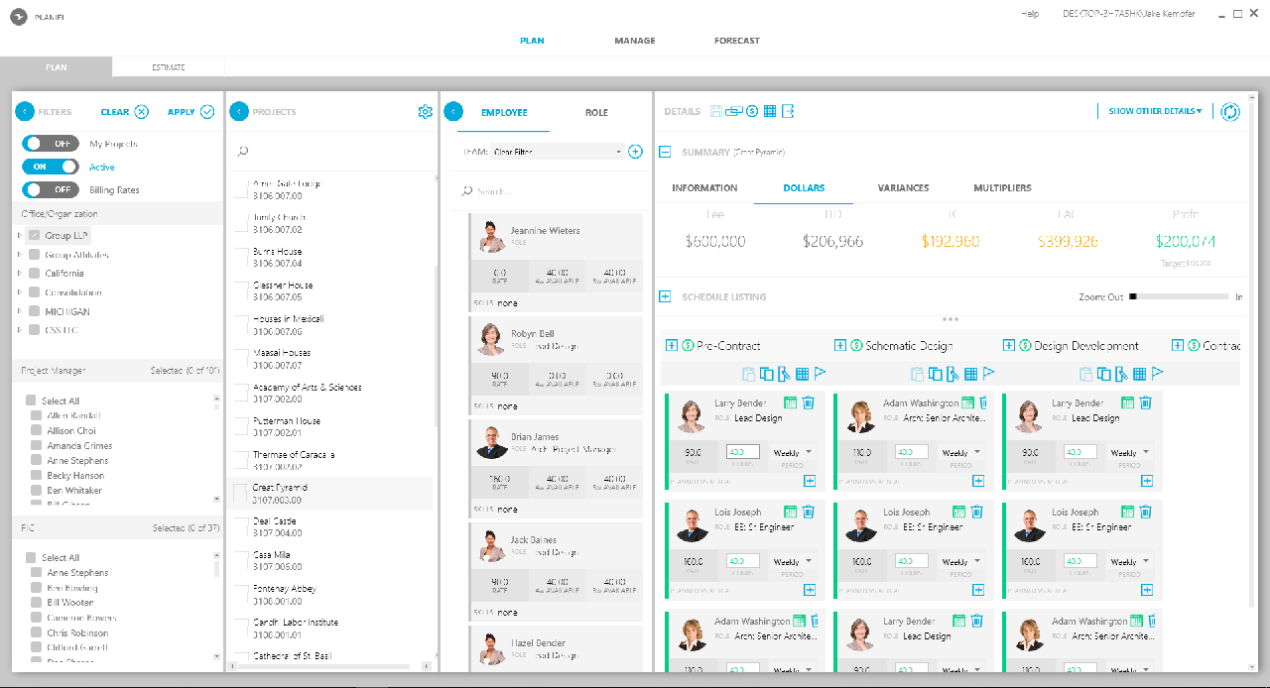Click the Projects search magnifier icon
The image size is (1270, 688).
pos(243,151)
